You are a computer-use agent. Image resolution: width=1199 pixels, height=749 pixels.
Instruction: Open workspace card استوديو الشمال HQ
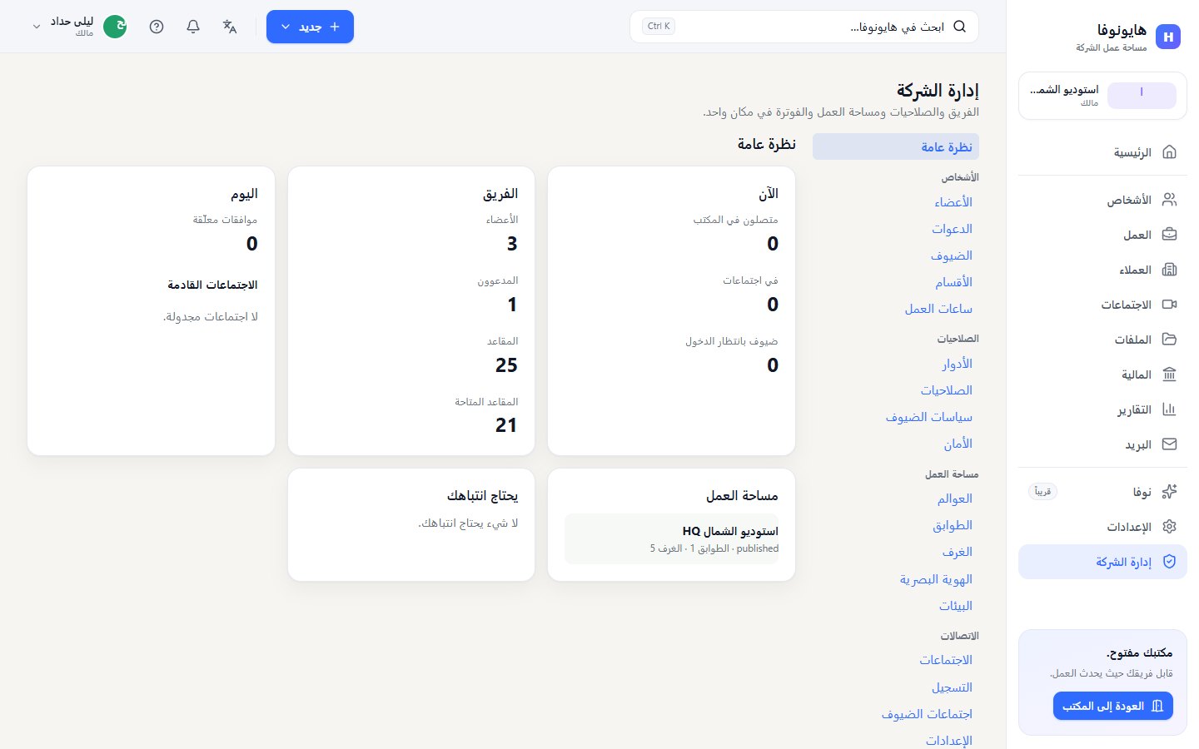pyautogui.click(x=672, y=539)
